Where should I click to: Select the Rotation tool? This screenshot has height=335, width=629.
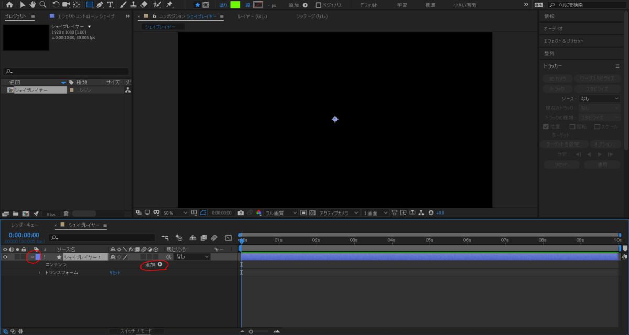point(56,5)
